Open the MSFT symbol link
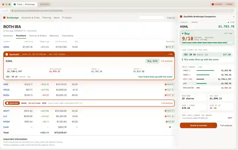Screen dimensions: 238x150 point(6,111)
